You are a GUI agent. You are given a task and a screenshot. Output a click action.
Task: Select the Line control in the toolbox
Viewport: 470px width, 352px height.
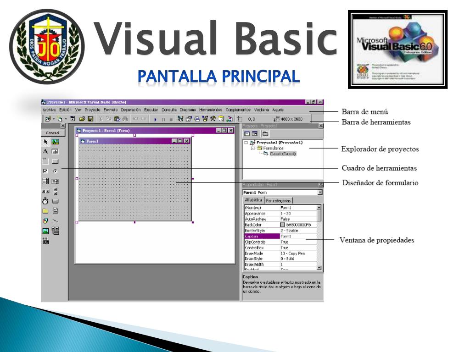[x=56, y=220]
